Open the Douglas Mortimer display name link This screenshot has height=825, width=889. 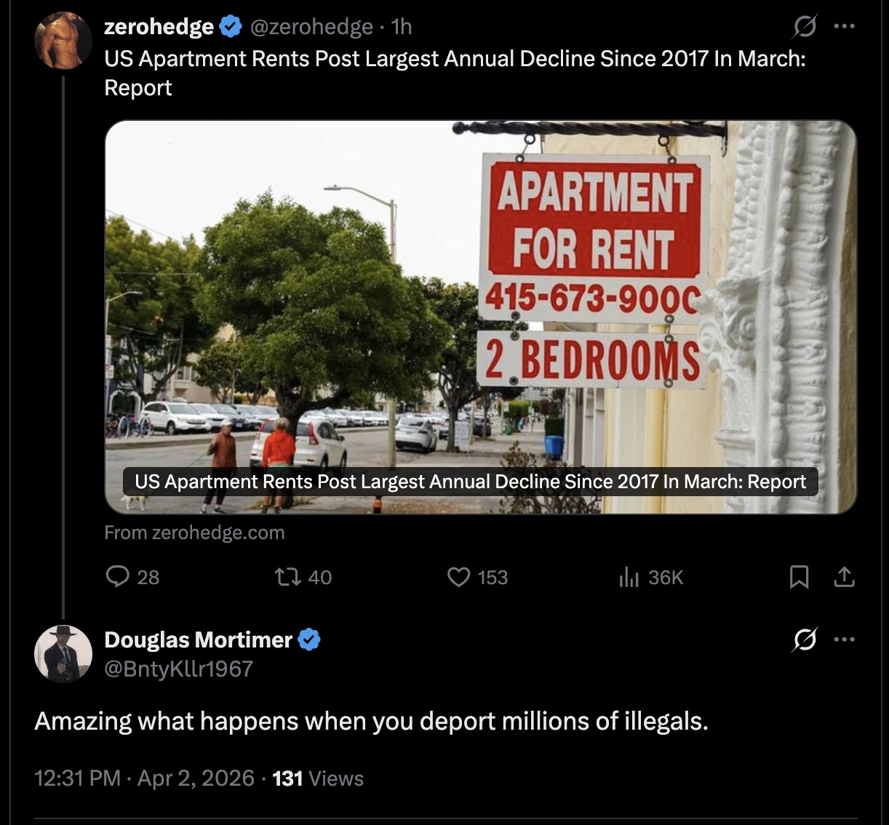[x=198, y=639]
